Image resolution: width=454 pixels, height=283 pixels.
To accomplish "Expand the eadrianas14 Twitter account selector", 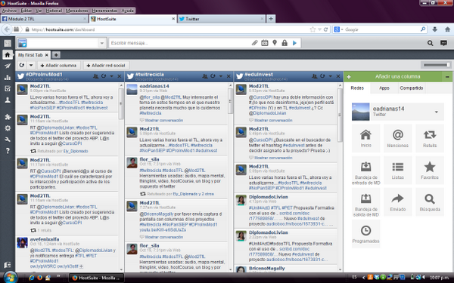I will click(x=398, y=112).
